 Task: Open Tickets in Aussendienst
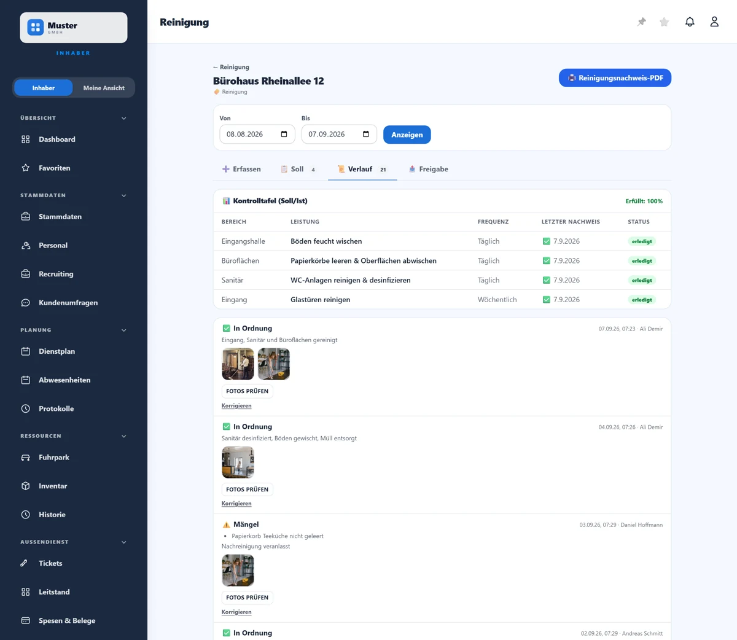pos(74,563)
